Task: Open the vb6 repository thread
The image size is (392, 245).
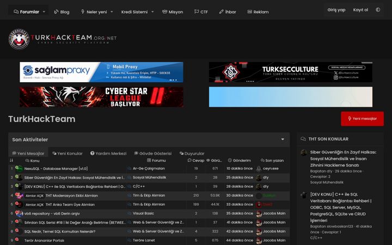Action: click(52, 213)
